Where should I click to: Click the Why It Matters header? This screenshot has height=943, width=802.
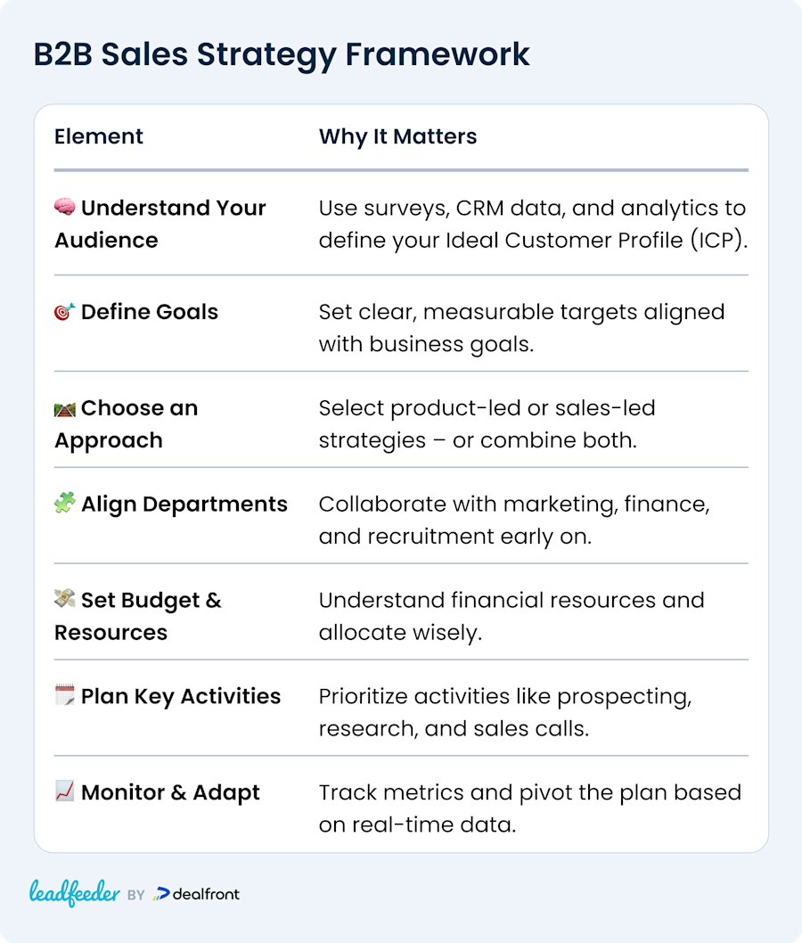point(397,137)
